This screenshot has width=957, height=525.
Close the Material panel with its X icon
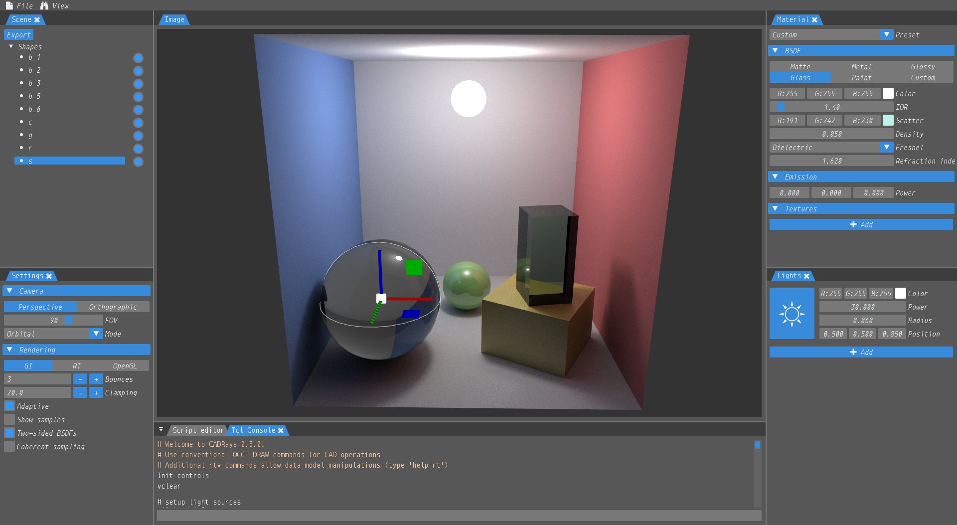814,20
